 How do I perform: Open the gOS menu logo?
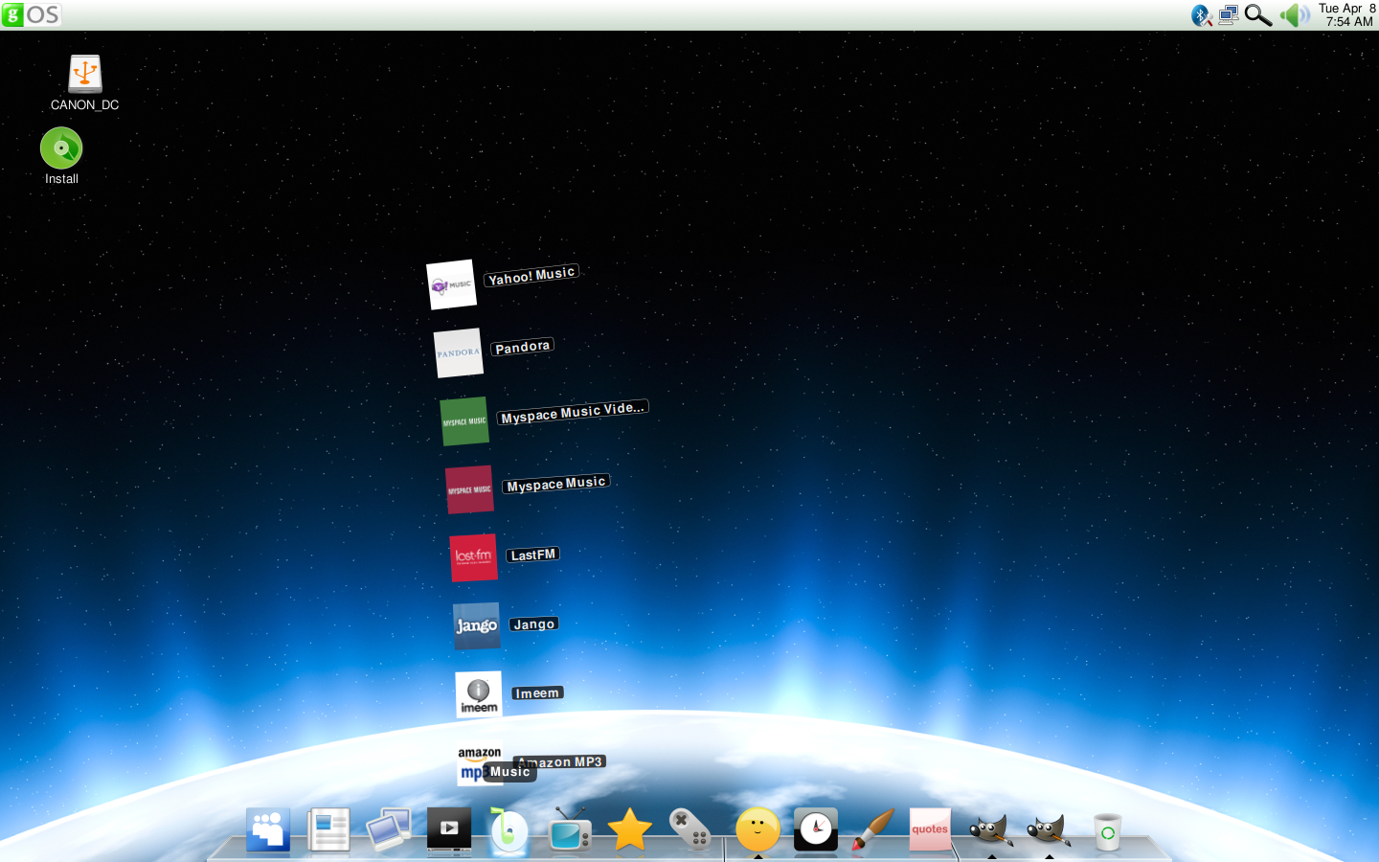(31, 14)
